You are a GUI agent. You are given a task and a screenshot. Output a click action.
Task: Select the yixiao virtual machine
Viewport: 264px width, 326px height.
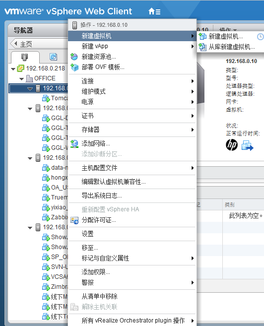(x=60, y=207)
